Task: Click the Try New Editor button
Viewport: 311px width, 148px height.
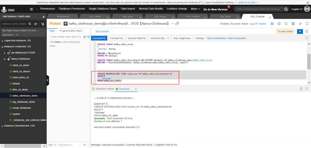Action: pos(285,31)
